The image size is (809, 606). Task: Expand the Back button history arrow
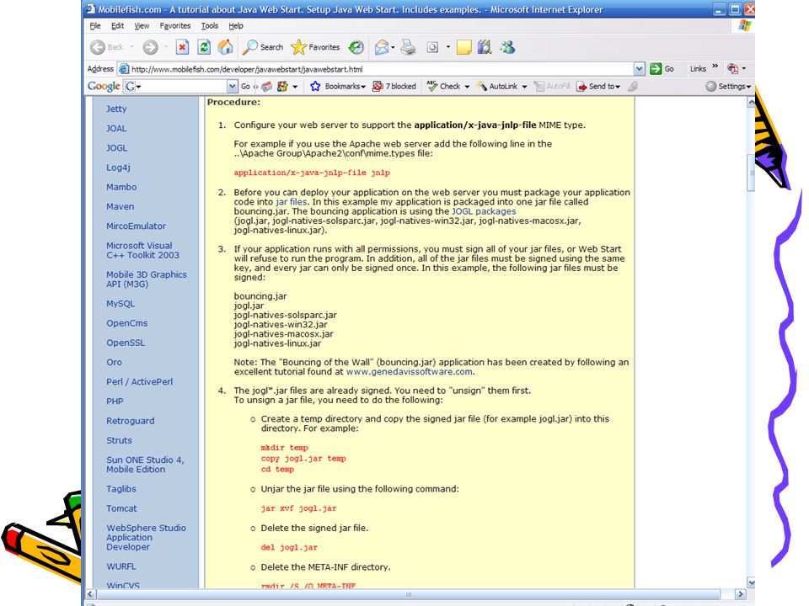[132, 47]
